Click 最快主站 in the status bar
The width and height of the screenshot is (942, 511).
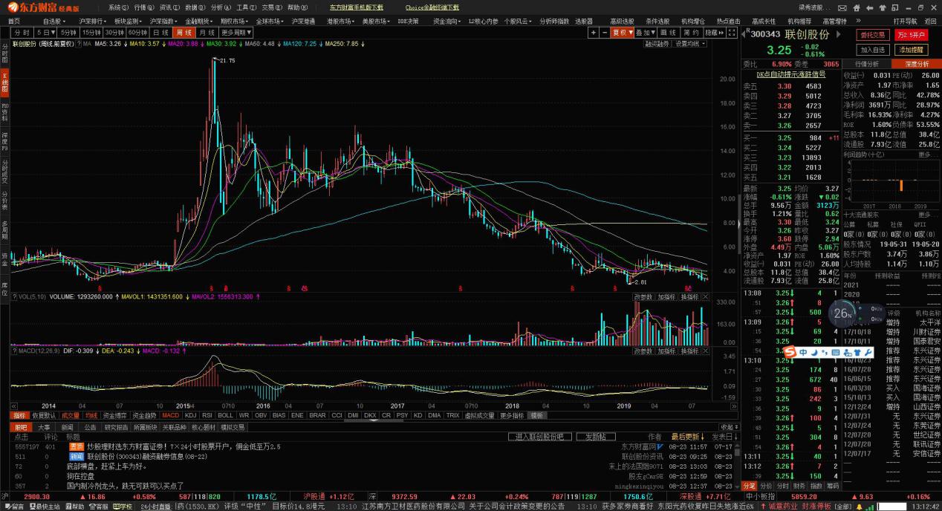click(x=43, y=507)
